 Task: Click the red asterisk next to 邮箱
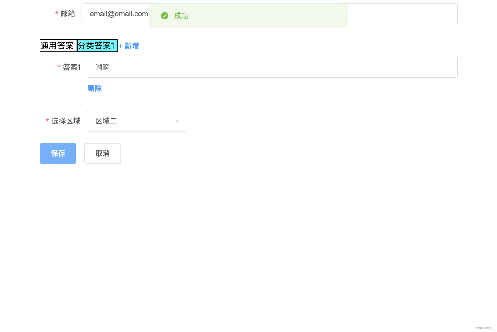point(56,14)
